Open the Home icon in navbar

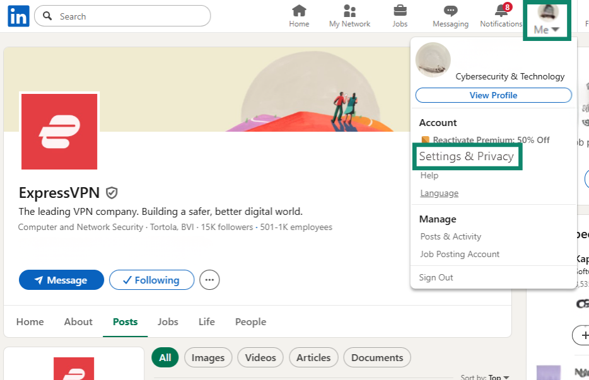coord(299,11)
